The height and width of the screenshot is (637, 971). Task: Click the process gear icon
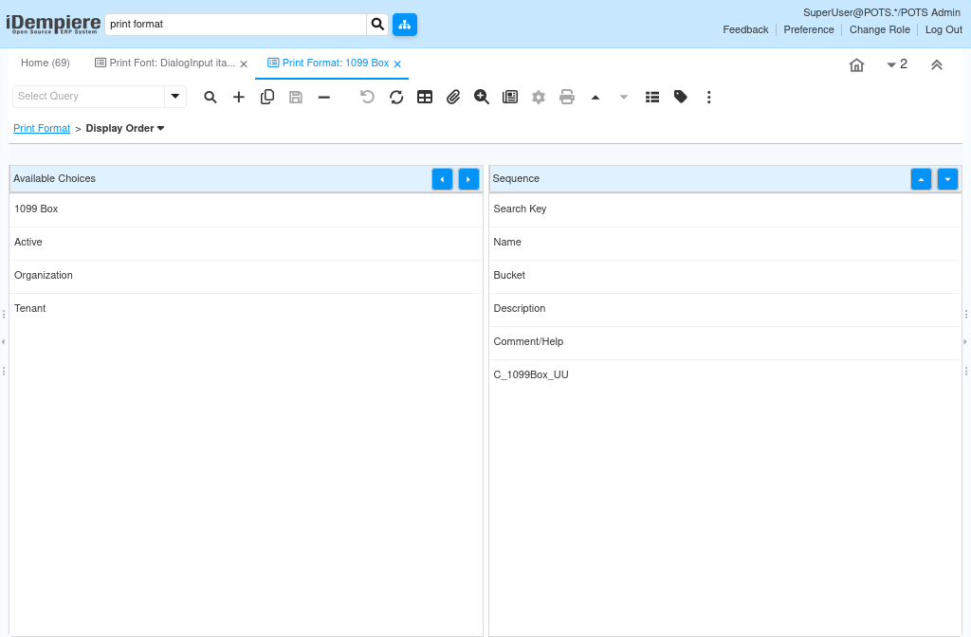pyautogui.click(x=539, y=98)
